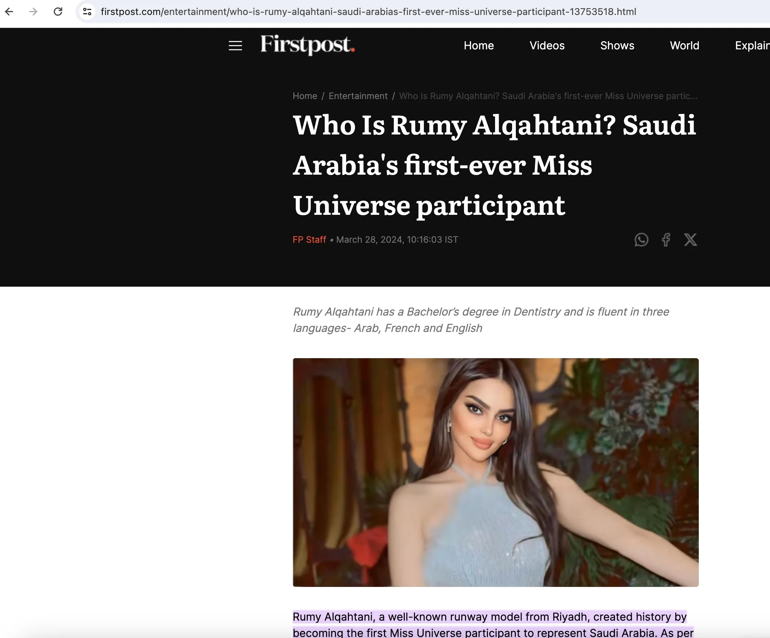Open the World nav item
The image size is (770, 638).
tap(684, 45)
